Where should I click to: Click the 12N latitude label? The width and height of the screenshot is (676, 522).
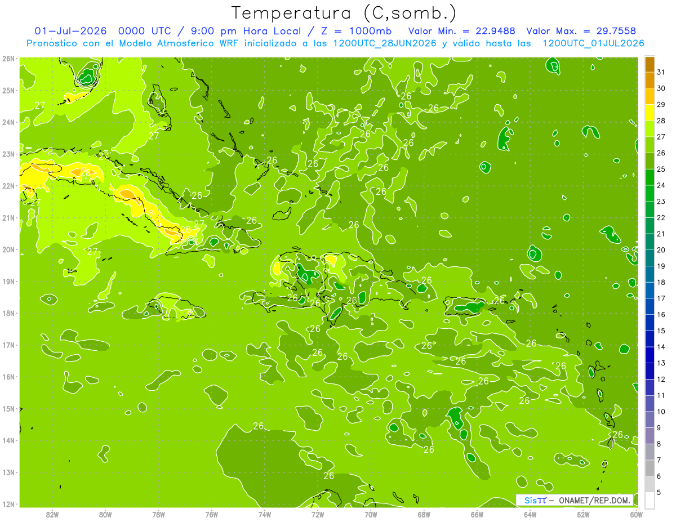pos(8,504)
